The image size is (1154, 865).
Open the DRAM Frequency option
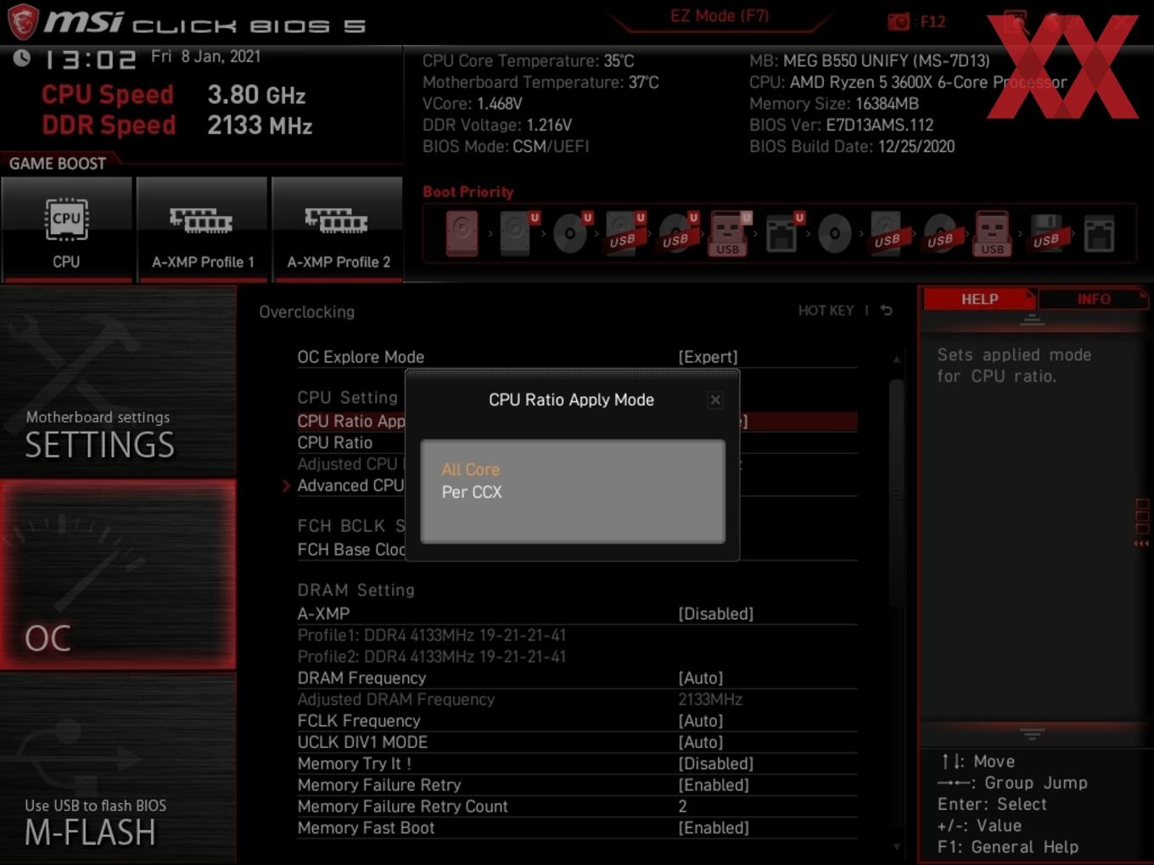[577, 678]
